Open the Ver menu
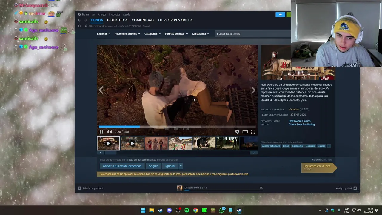 coord(93,14)
